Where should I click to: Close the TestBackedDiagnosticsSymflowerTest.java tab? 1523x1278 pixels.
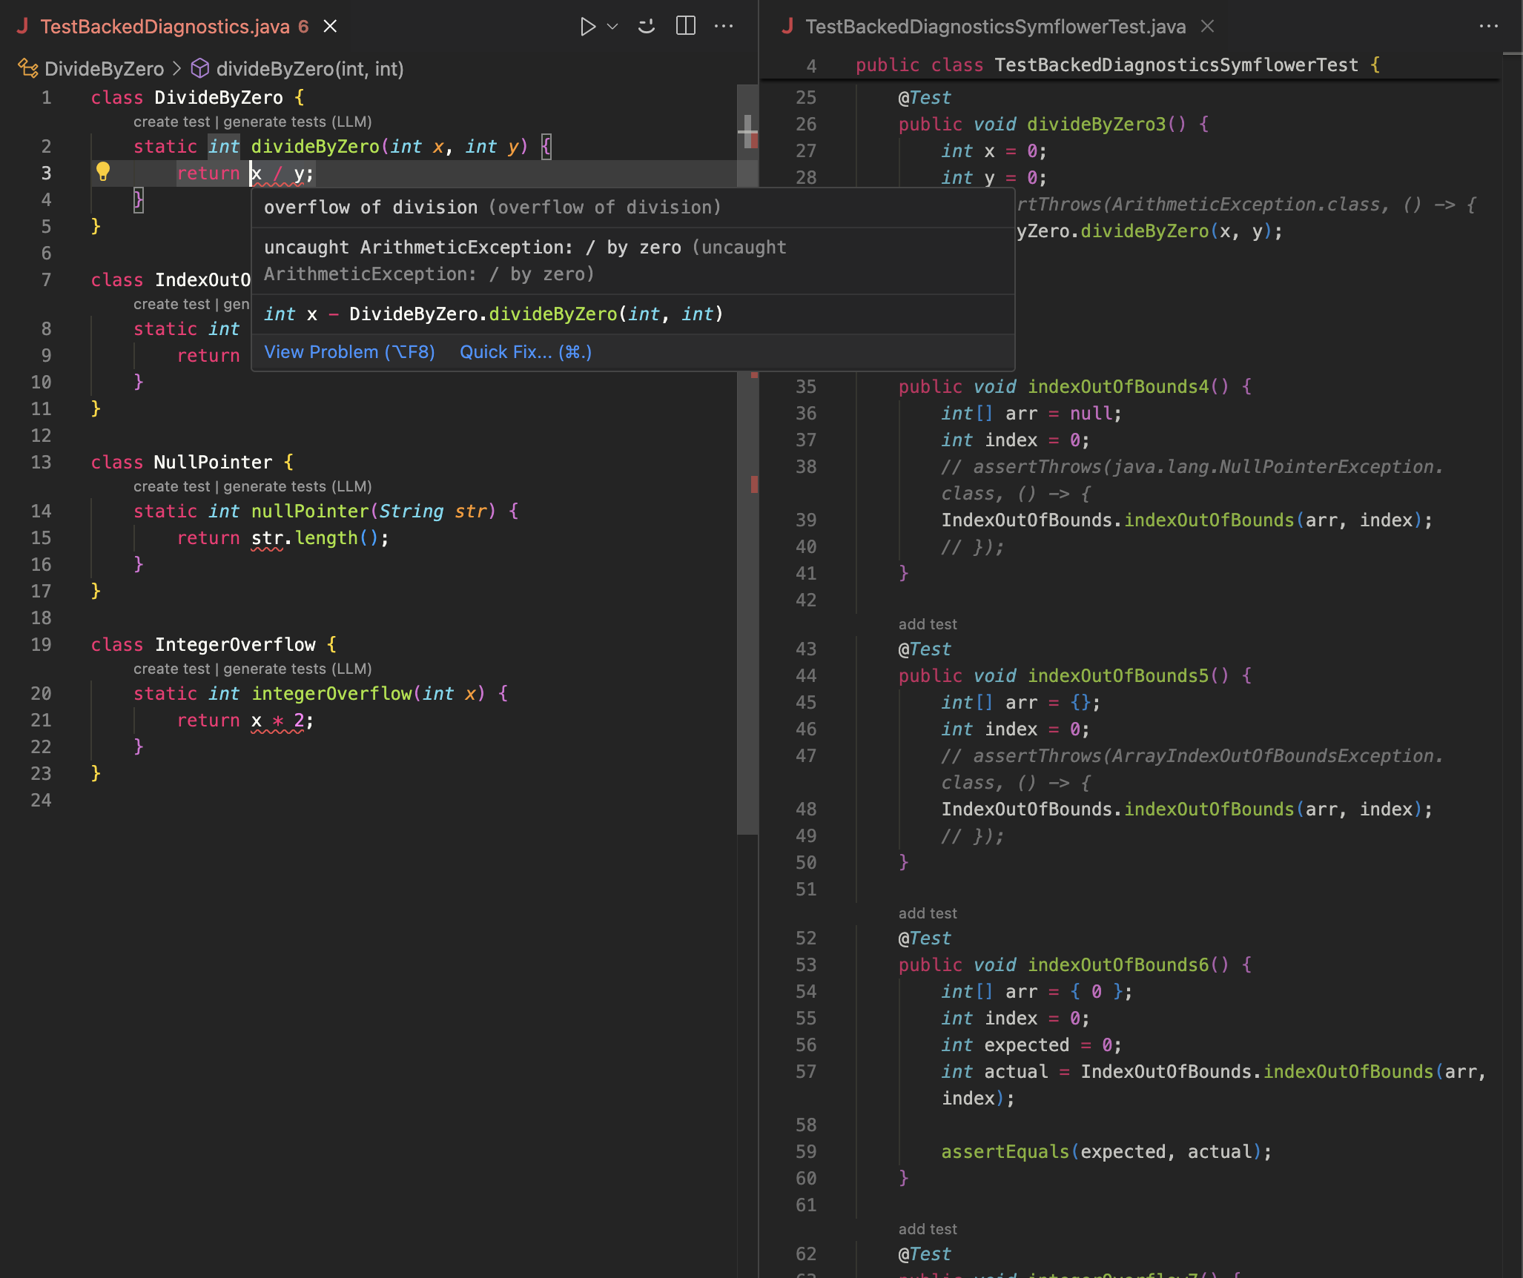pyautogui.click(x=1207, y=27)
